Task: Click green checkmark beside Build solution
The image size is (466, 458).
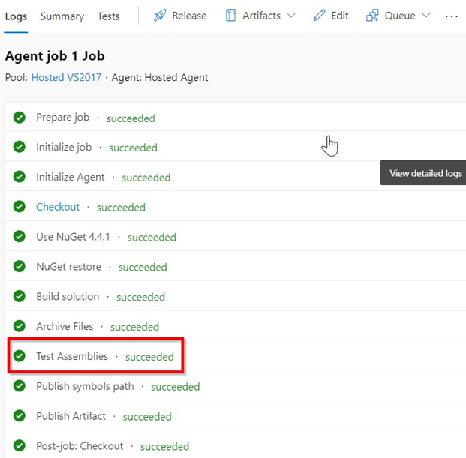Action: pyautogui.click(x=20, y=297)
